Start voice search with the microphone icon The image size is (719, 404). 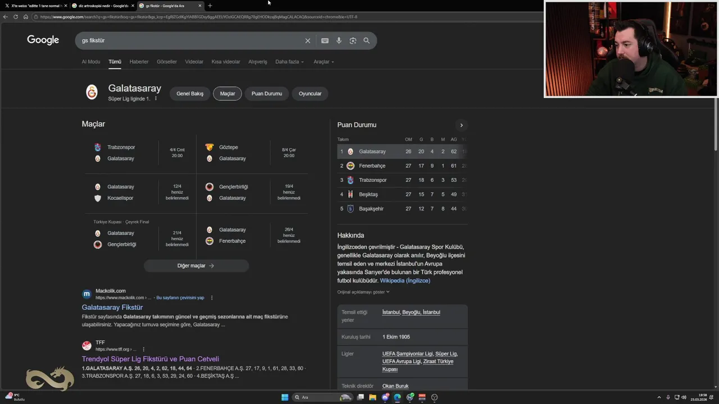pyautogui.click(x=339, y=40)
